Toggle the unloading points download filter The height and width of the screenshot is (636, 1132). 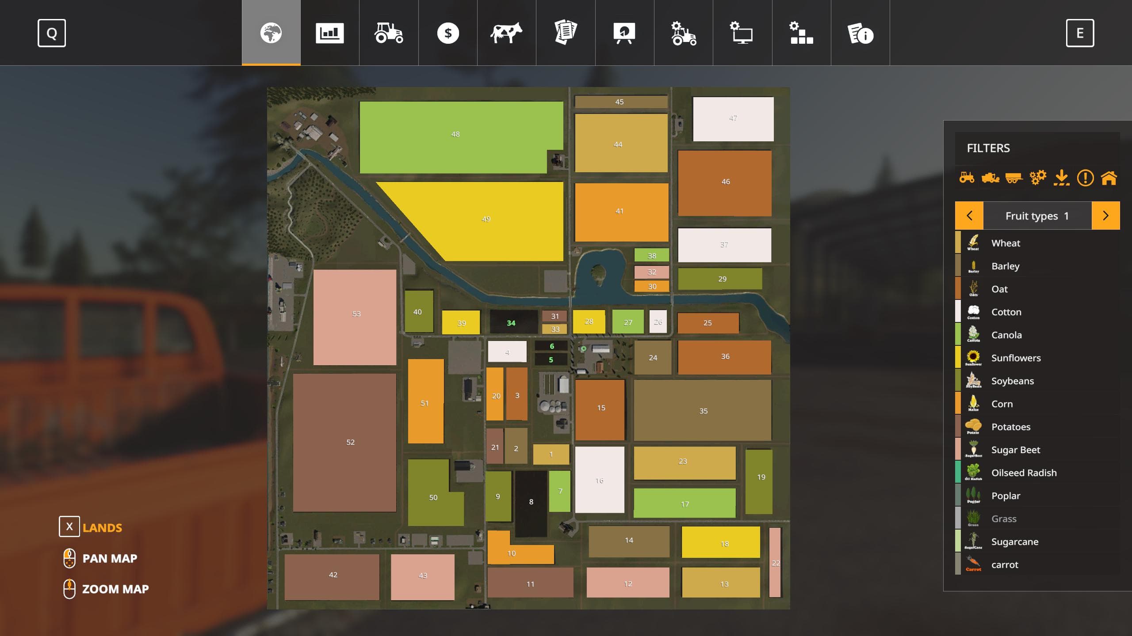click(1061, 178)
